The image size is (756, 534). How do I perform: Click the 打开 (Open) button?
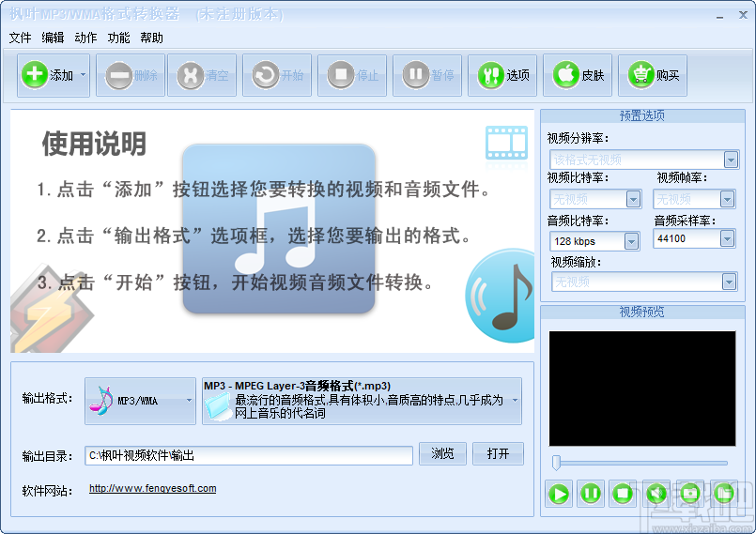tap(498, 453)
